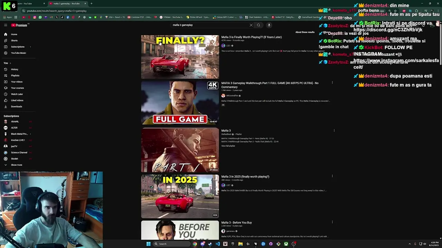The width and height of the screenshot is (442, 248).
Task: Open the jaxiTV subscription channel
Action: (x=14, y=146)
